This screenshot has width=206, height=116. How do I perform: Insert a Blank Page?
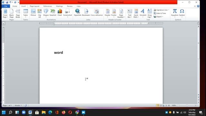point(12,14)
